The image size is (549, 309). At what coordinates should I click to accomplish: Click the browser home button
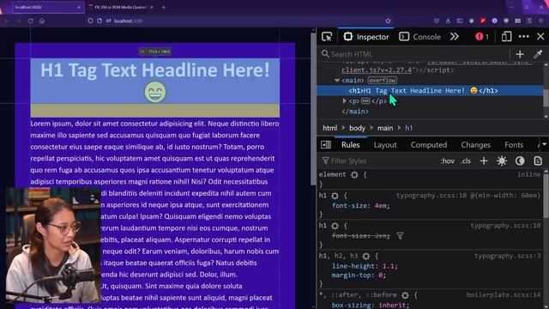pyautogui.click(x=42, y=21)
